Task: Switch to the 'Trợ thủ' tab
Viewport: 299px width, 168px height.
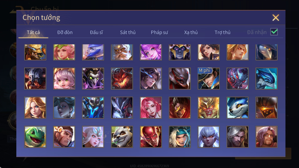Action: 223,32
